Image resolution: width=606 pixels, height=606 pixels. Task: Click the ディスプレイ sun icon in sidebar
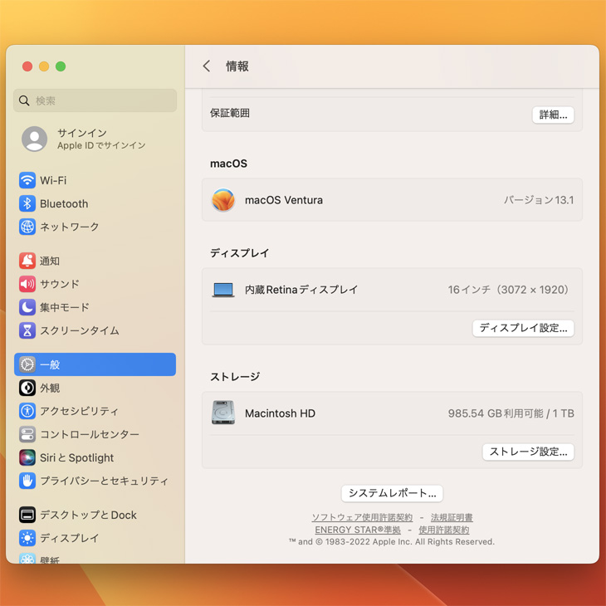coord(27,538)
